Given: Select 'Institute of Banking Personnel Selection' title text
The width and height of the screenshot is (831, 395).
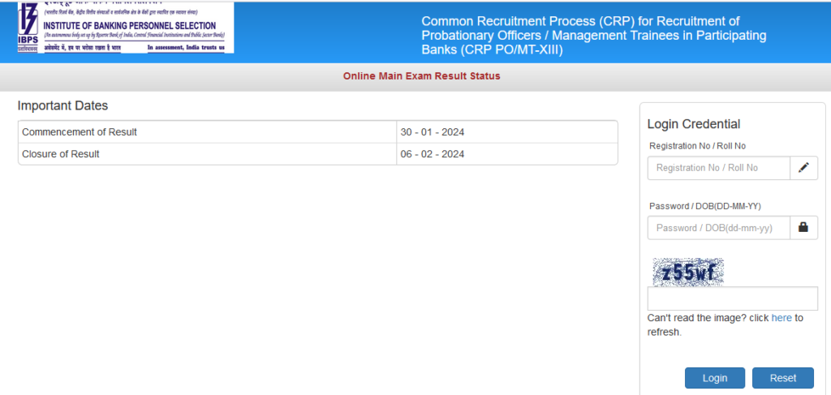Looking at the screenshot, I should (130, 26).
